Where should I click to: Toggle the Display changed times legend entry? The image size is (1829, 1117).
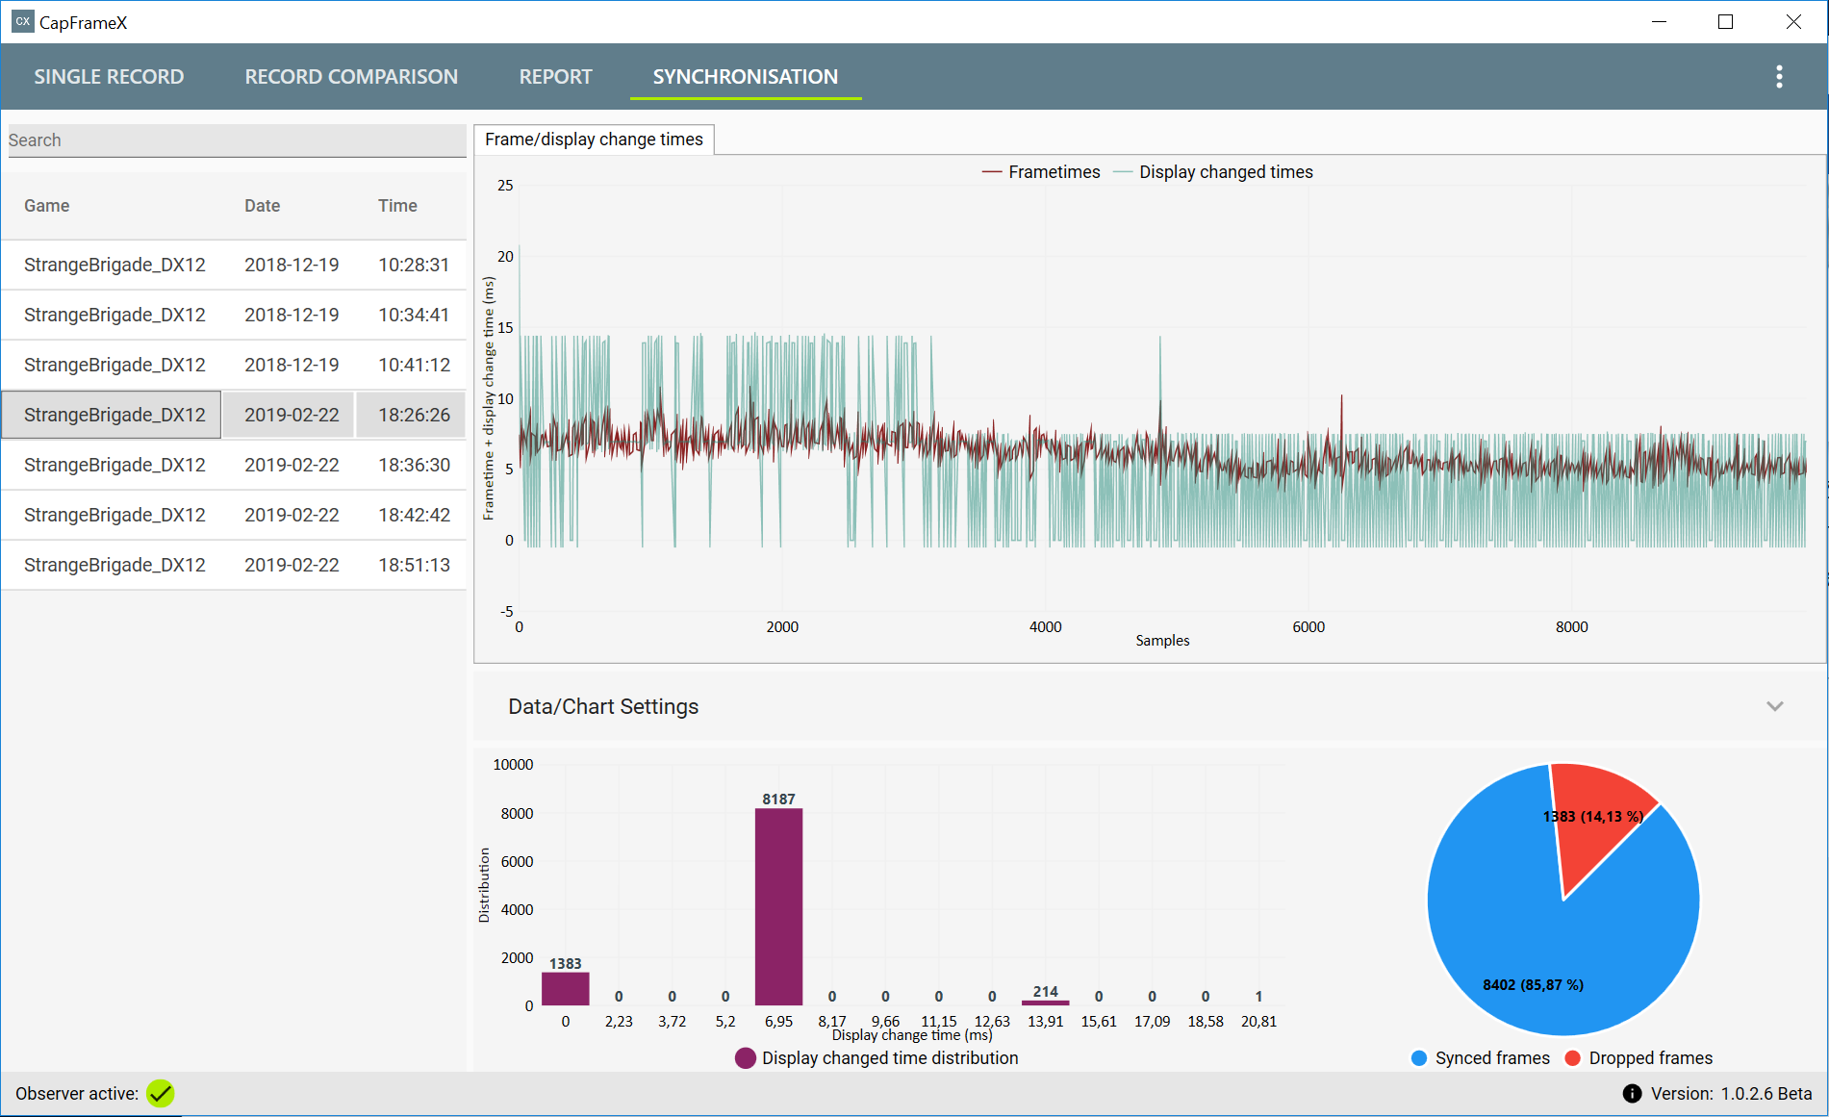click(1213, 172)
